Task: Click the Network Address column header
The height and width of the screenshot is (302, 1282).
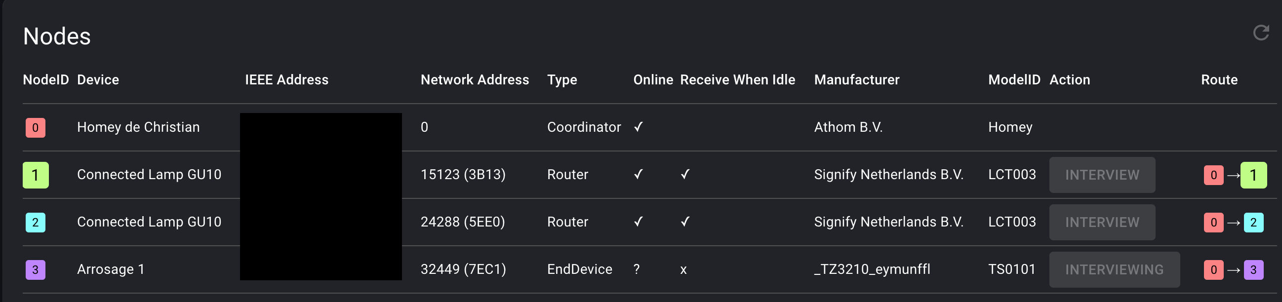Action: 474,79
